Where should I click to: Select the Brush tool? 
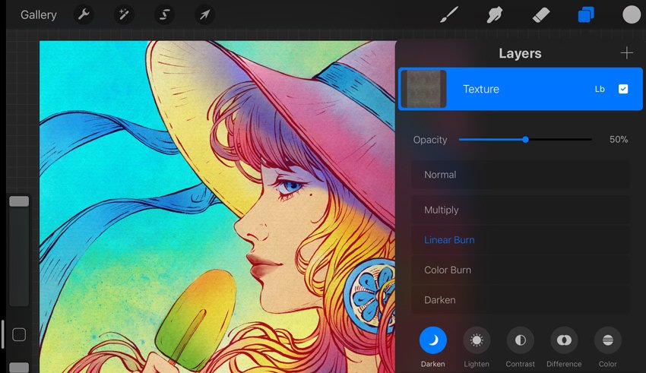[x=448, y=15]
